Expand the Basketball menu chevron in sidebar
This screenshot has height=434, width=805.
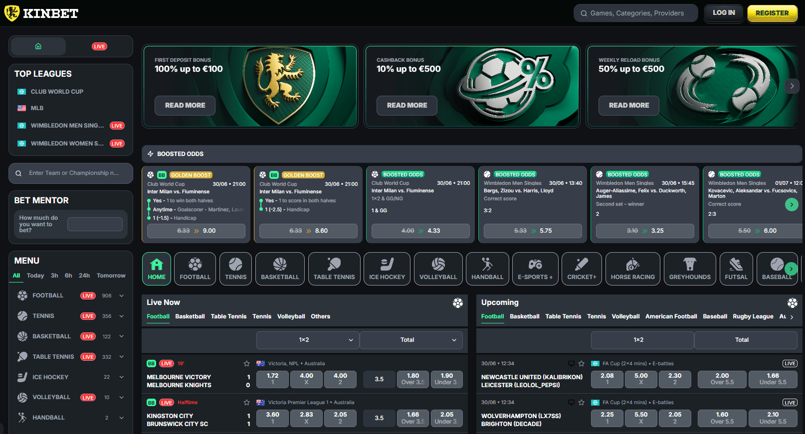(x=121, y=336)
